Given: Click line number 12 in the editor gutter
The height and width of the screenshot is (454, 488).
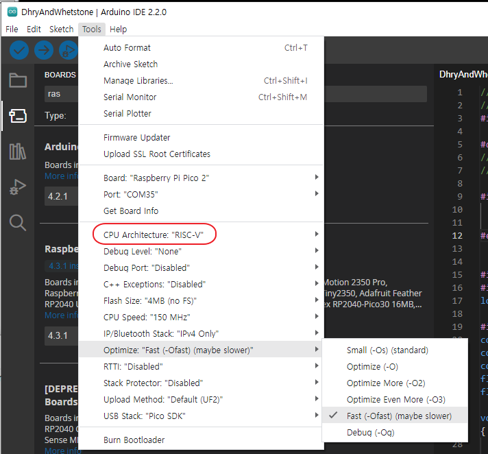Looking at the screenshot, I should tap(457, 236).
